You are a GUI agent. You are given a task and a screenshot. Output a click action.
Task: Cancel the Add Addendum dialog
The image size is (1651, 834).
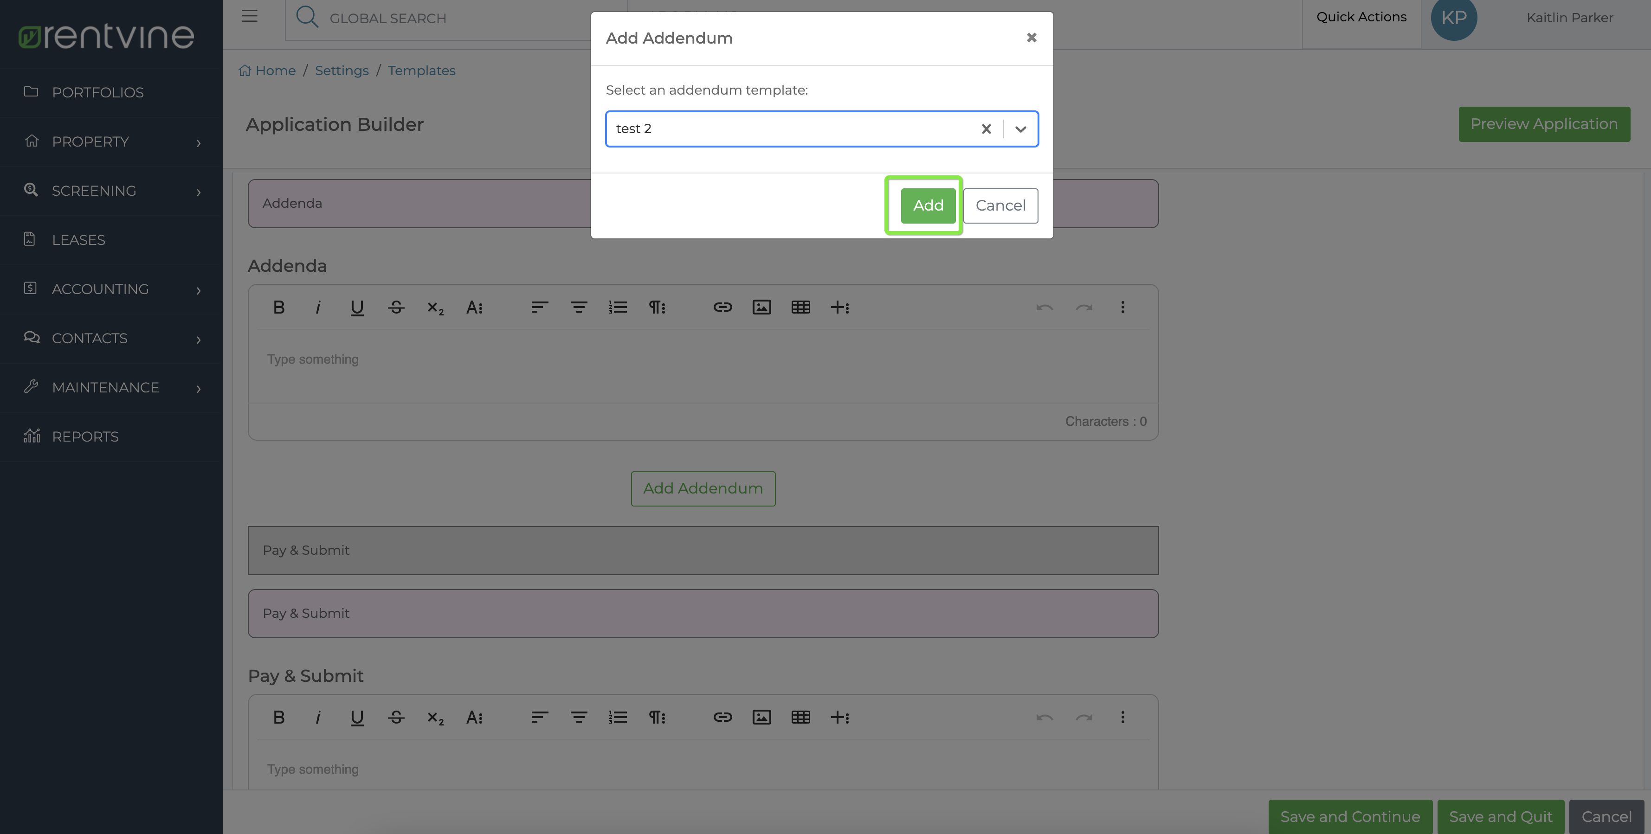pos(1000,205)
